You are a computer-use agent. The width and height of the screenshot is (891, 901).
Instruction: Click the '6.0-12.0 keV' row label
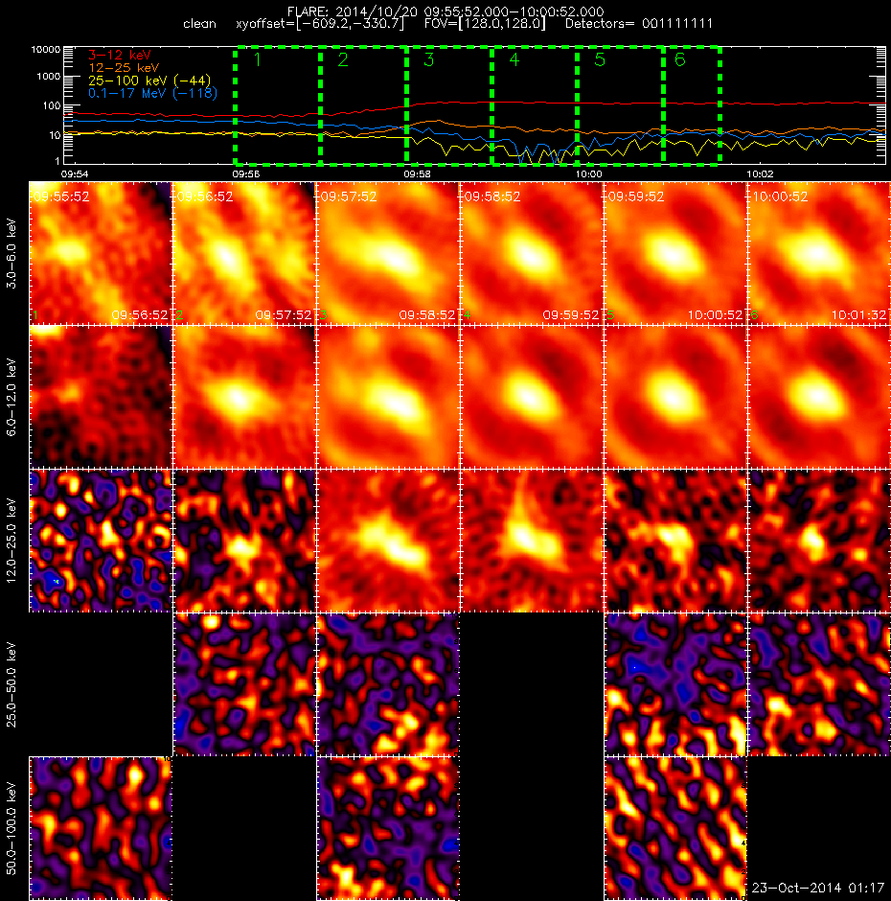11,397
